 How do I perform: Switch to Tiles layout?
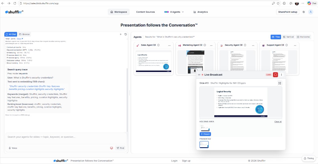coord(276,37)
